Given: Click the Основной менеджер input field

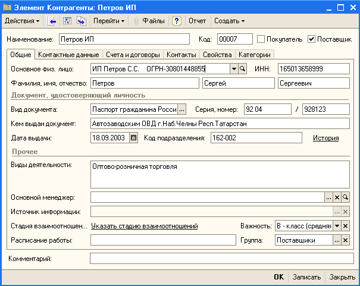Looking at the screenshot, I should tap(208, 197).
